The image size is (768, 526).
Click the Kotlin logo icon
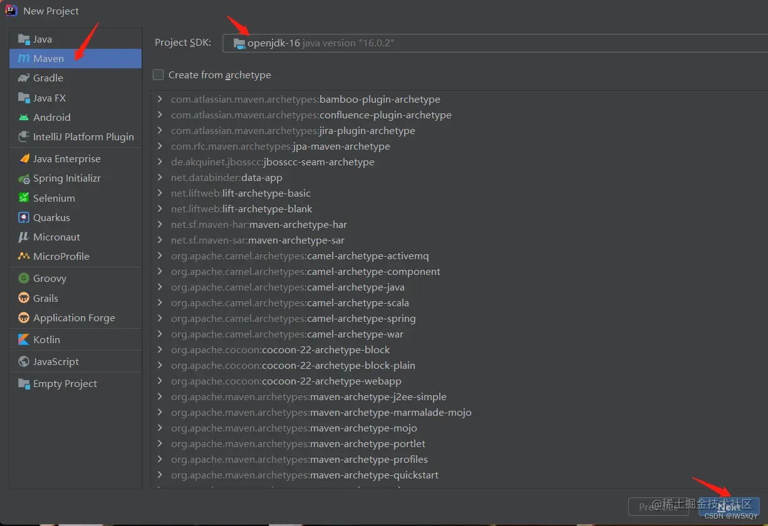coord(24,339)
